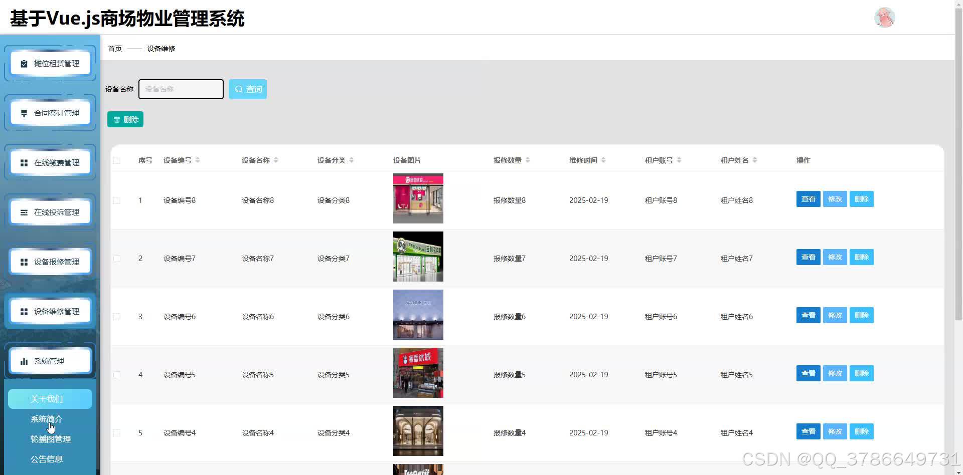Check the row for 设备编号5

point(117,375)
